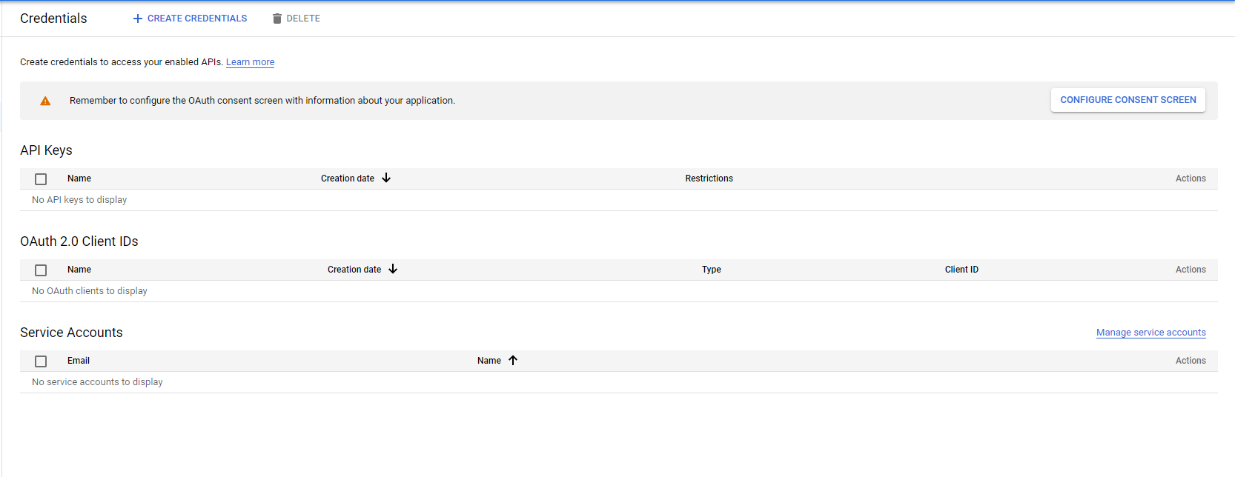Click the API Keys Actions column header

1191,179
